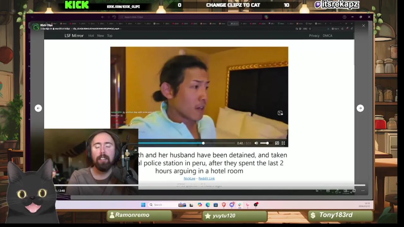Go to next clip with right arrow

[360, 108]
